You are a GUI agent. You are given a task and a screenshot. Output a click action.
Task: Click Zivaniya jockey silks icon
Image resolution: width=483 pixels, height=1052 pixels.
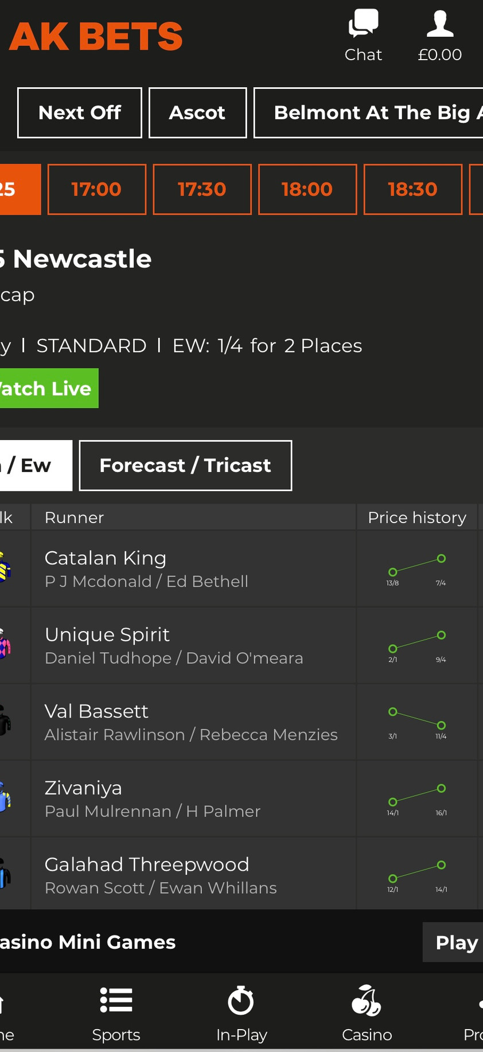click(x=5, y=797)
